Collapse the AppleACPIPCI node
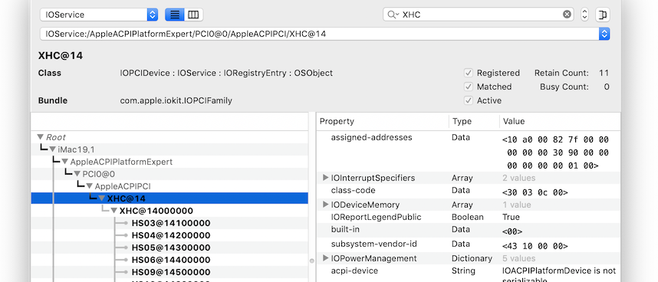Image resolution: width=658 pixels, height=282 pixels. 90,186
